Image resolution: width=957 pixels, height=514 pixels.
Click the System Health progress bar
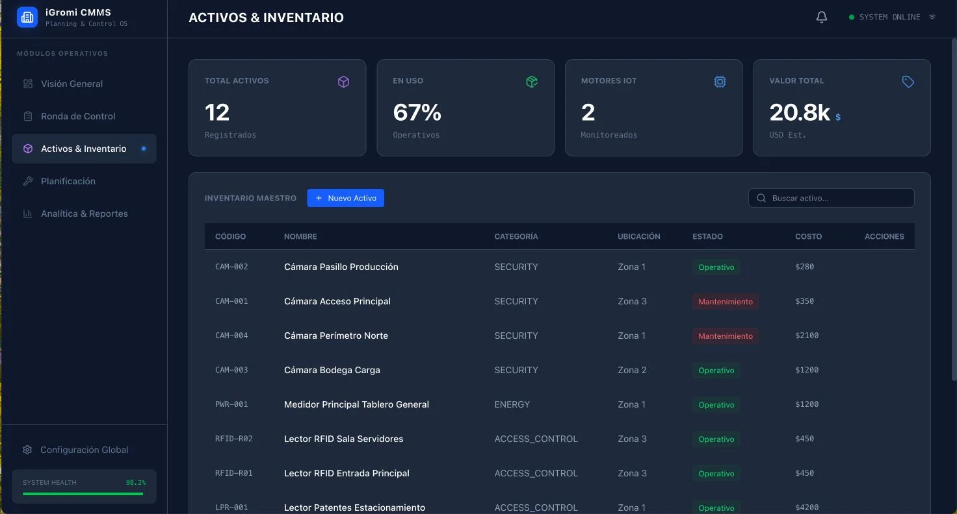pyautogui.click(x=83, y=494)
